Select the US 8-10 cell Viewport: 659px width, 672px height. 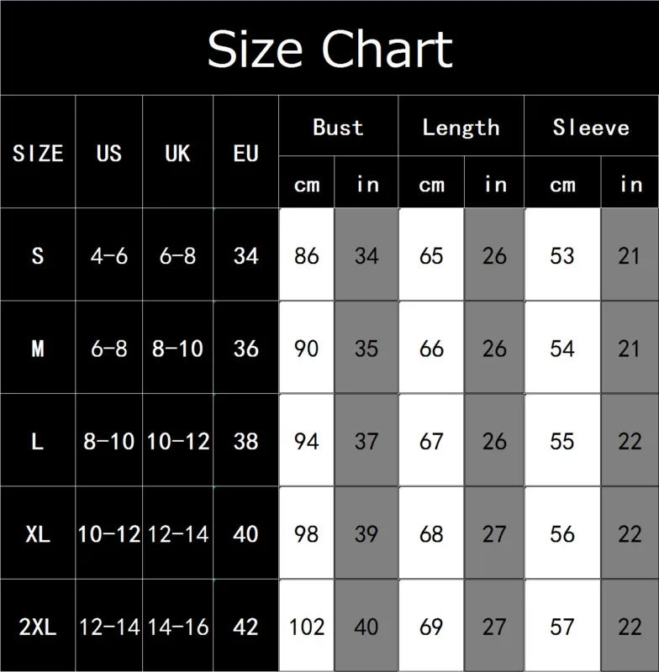coord(109,440)
